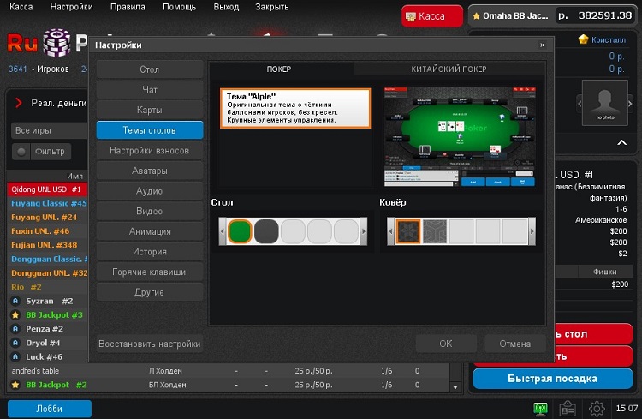Choose the dark gray table color swatch

click(267, 231)
